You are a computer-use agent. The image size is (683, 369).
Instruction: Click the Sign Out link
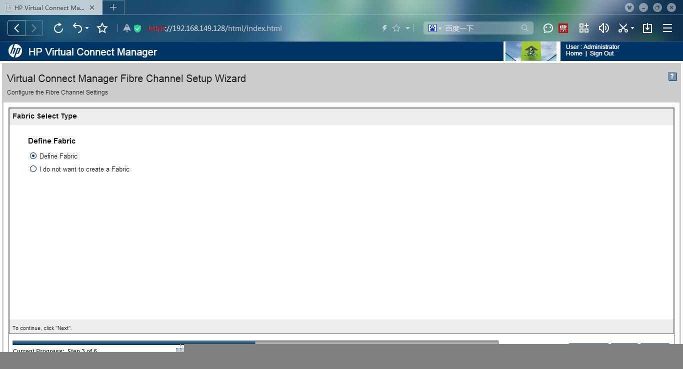click(x=601, y=53)
